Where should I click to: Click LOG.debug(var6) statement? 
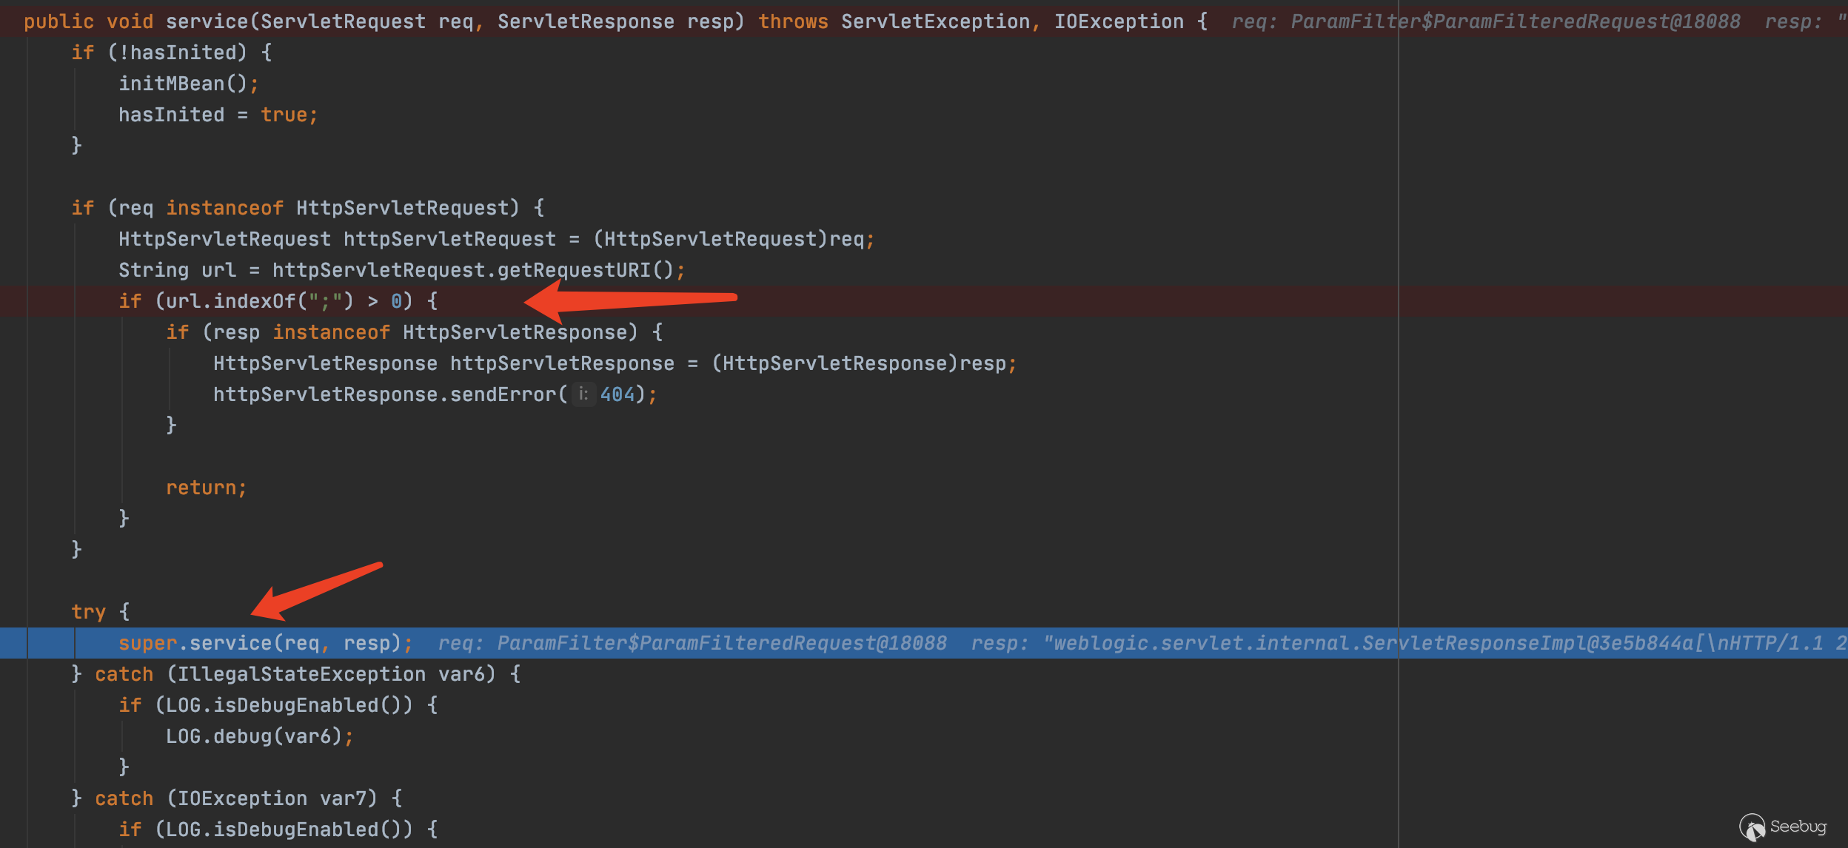(x=254, y=736)
